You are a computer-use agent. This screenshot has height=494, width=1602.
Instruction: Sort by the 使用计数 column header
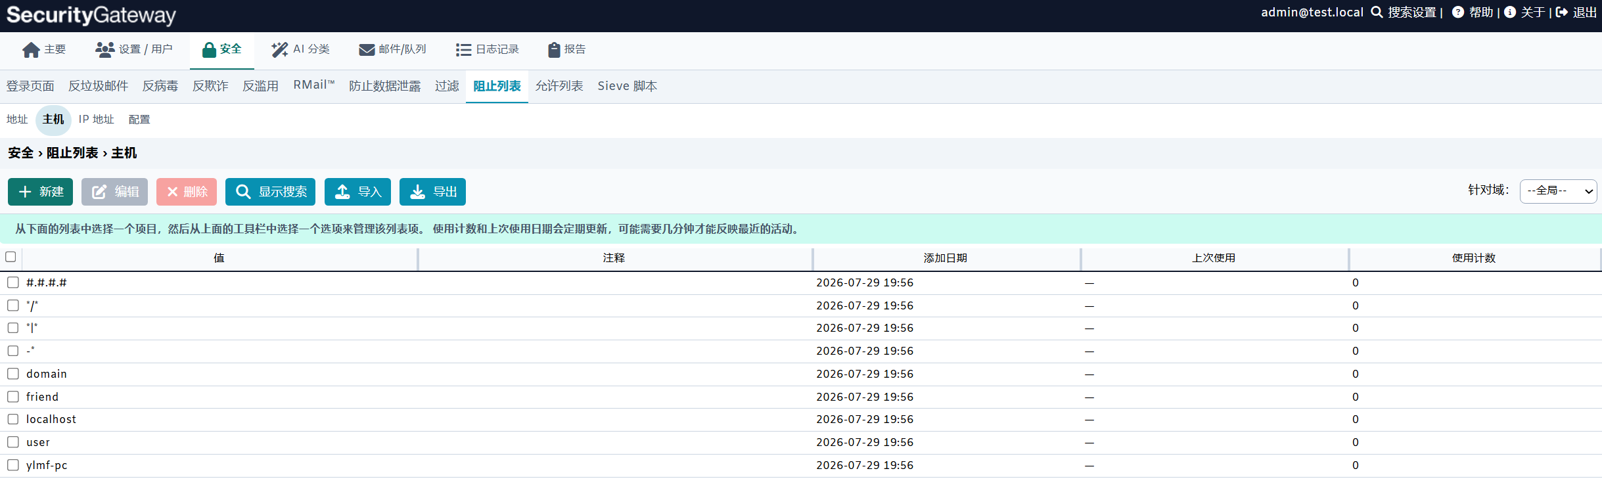coord(1473,258)
